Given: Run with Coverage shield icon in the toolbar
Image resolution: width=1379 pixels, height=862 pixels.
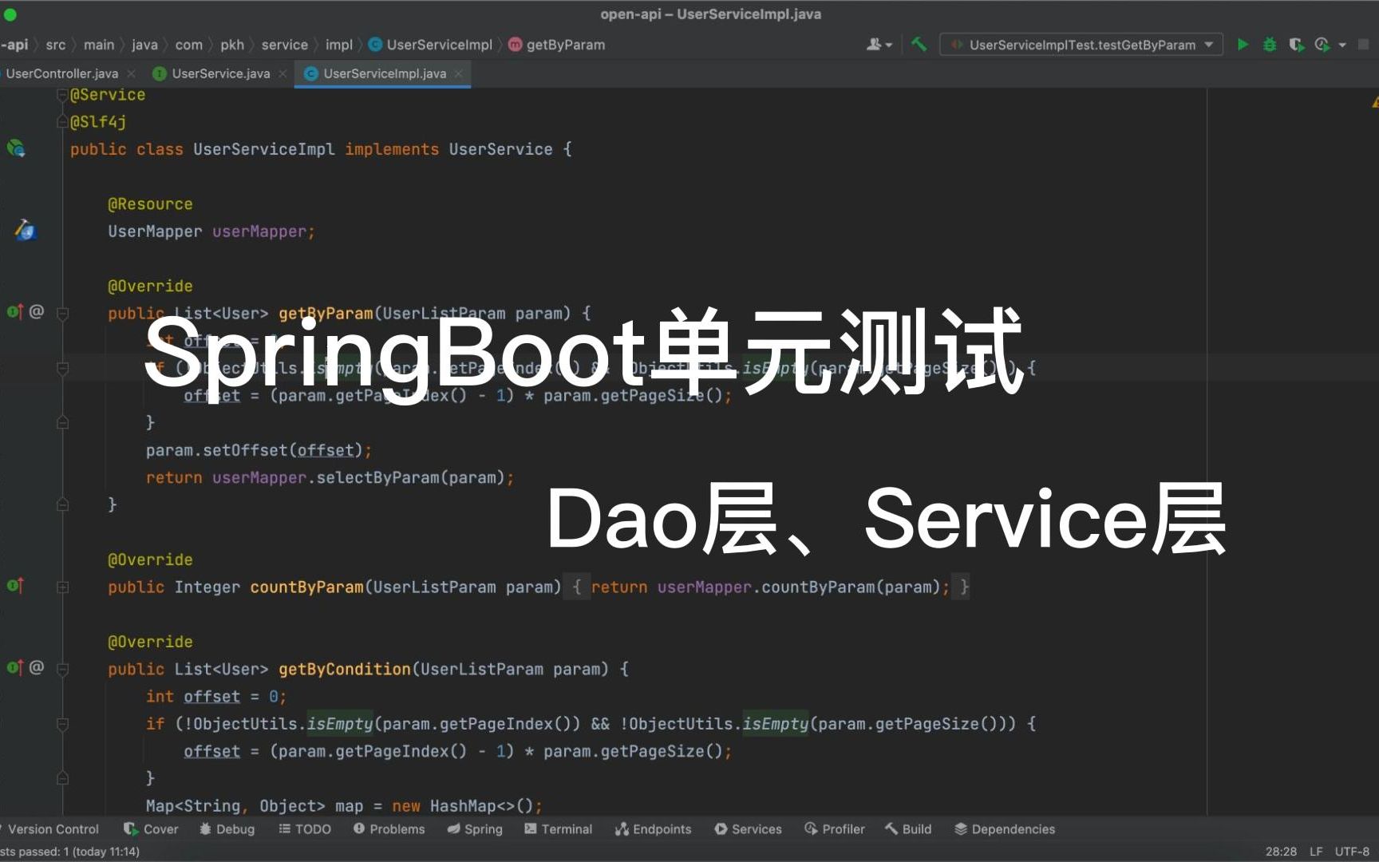Looking at the screenshot, I should coord(1296,45).
